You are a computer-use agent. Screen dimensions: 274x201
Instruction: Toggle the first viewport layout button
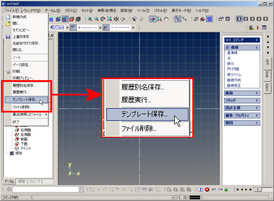(239, 19)
